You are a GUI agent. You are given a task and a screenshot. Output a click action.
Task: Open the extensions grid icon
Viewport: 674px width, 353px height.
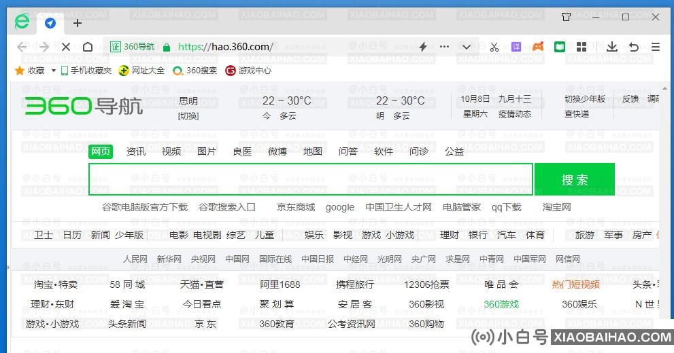pos(582,47)
